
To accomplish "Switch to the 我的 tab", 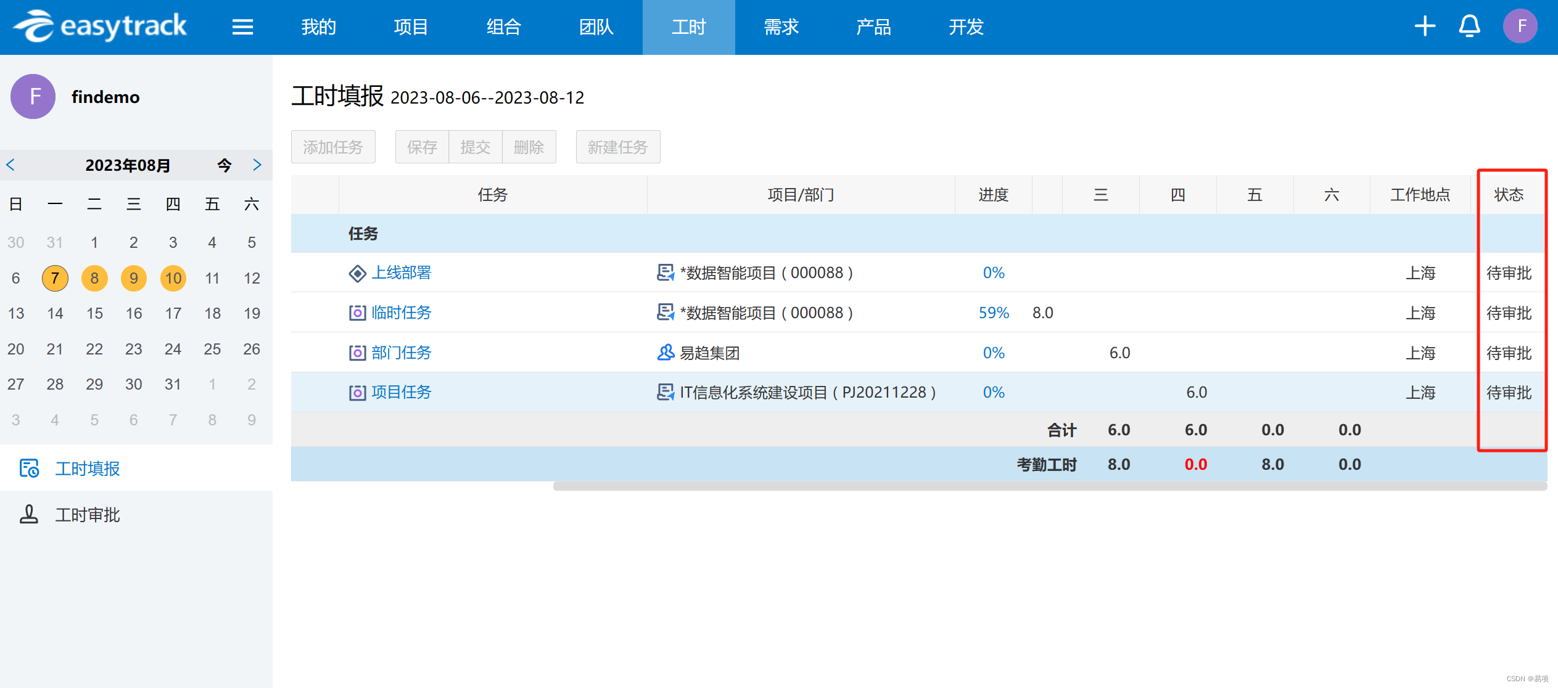I will [x=318, y=27].
